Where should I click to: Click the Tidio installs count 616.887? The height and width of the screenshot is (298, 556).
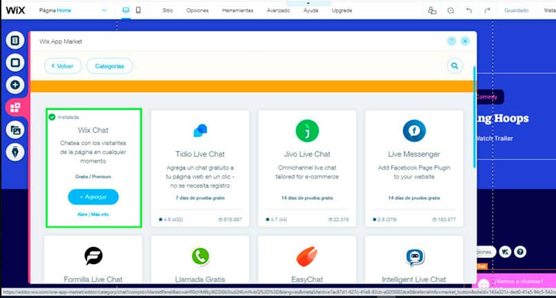[x=230, y=220]
